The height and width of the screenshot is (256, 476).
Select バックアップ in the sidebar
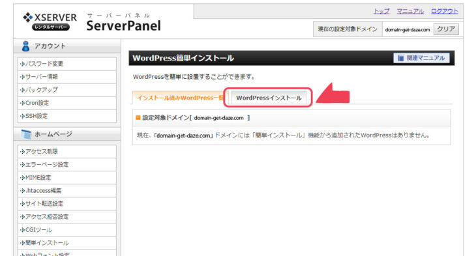67,90
